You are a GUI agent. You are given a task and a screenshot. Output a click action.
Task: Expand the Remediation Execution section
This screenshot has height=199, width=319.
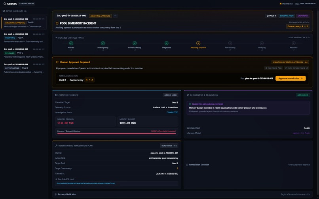click(248, 165)
